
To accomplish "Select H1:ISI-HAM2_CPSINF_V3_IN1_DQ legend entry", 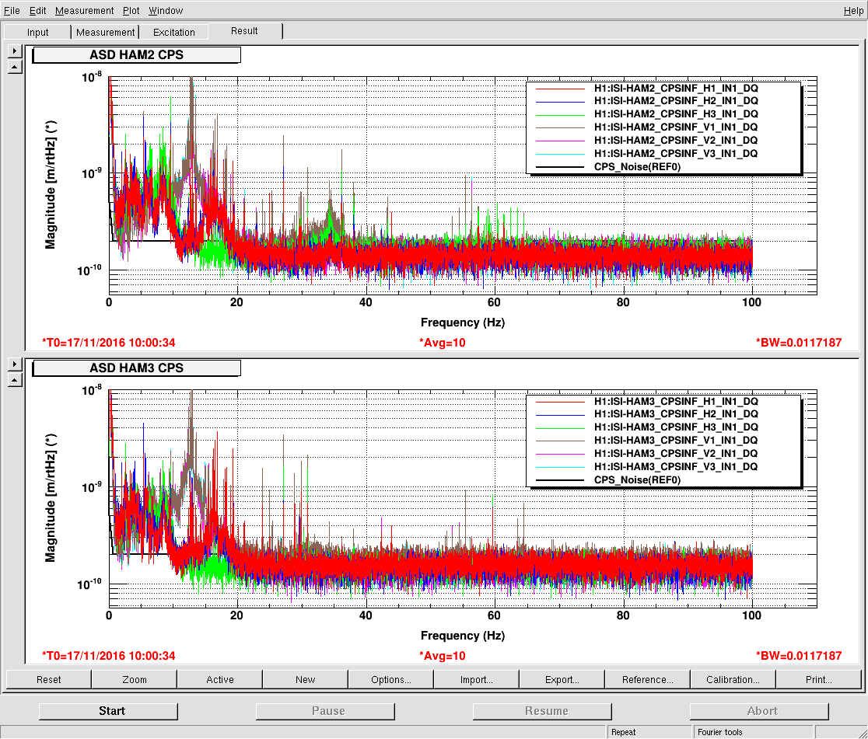I will (x=676, y=153).
